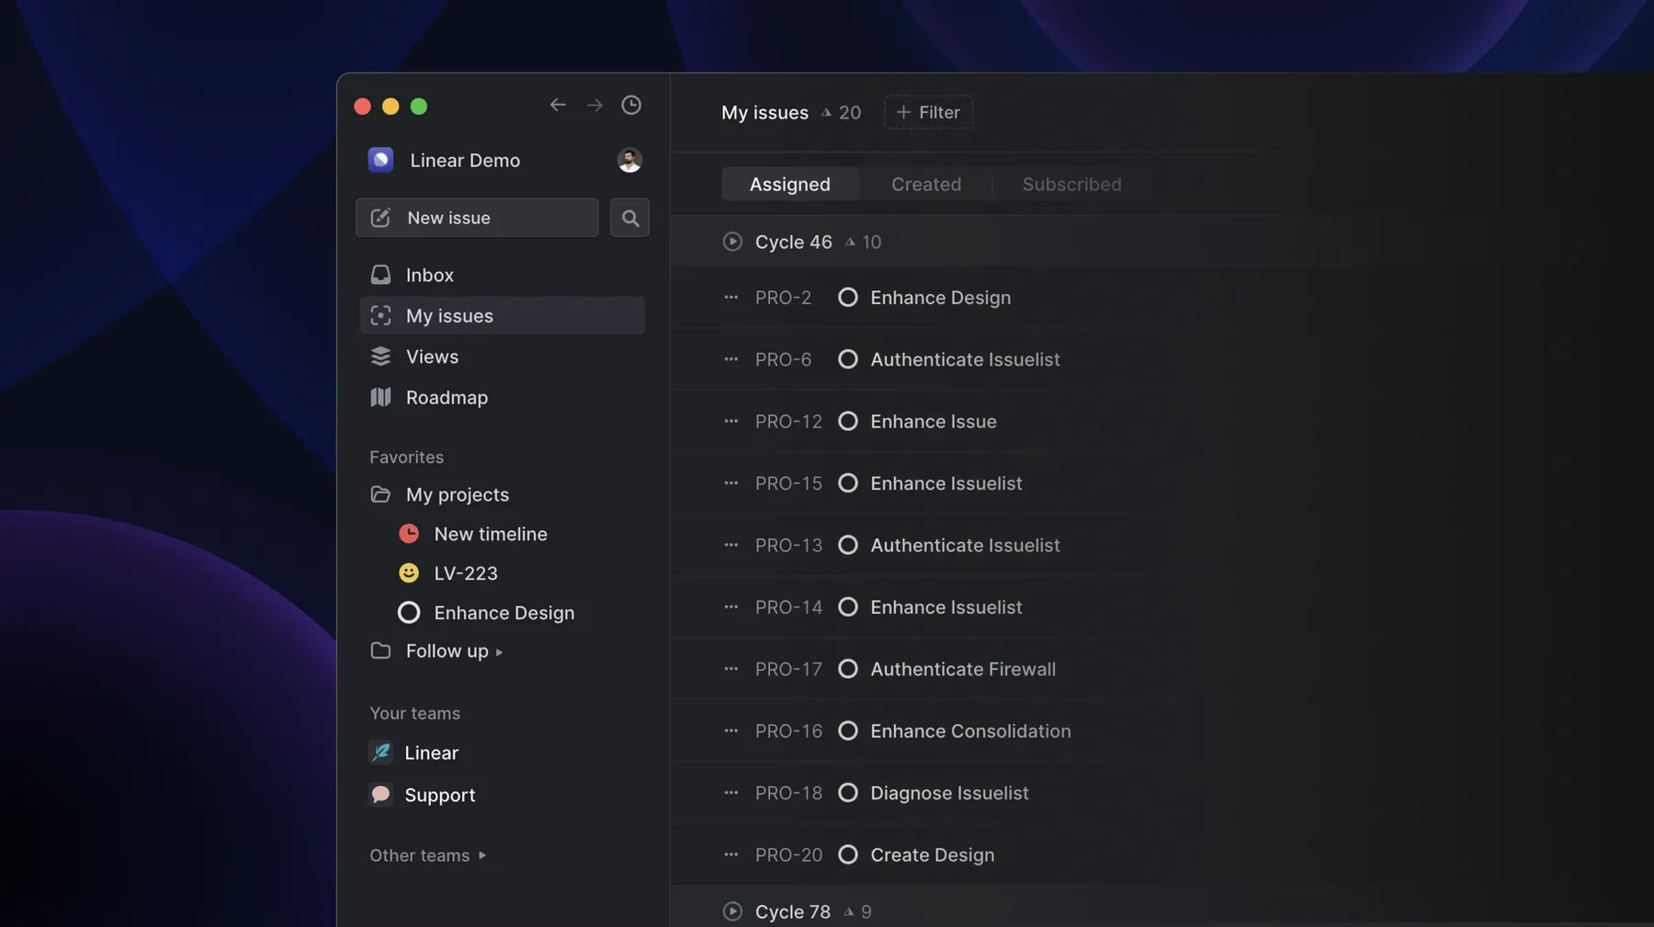
Task: Open priority dots of PRO-12 Enhance Issue
Action: [x=731, y=422]
